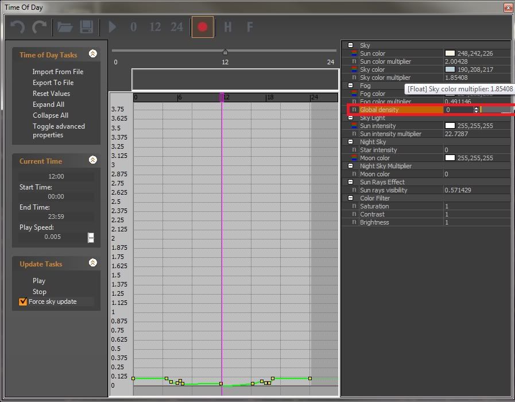Uncheck Force sky update checkbox
The height and width of the screenshot is (402, 515).
tap(23, 301)
